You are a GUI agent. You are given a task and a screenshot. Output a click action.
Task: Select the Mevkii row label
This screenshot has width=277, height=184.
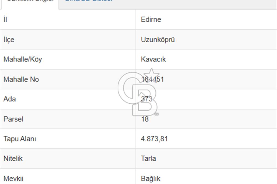click(x=12, y=178)
